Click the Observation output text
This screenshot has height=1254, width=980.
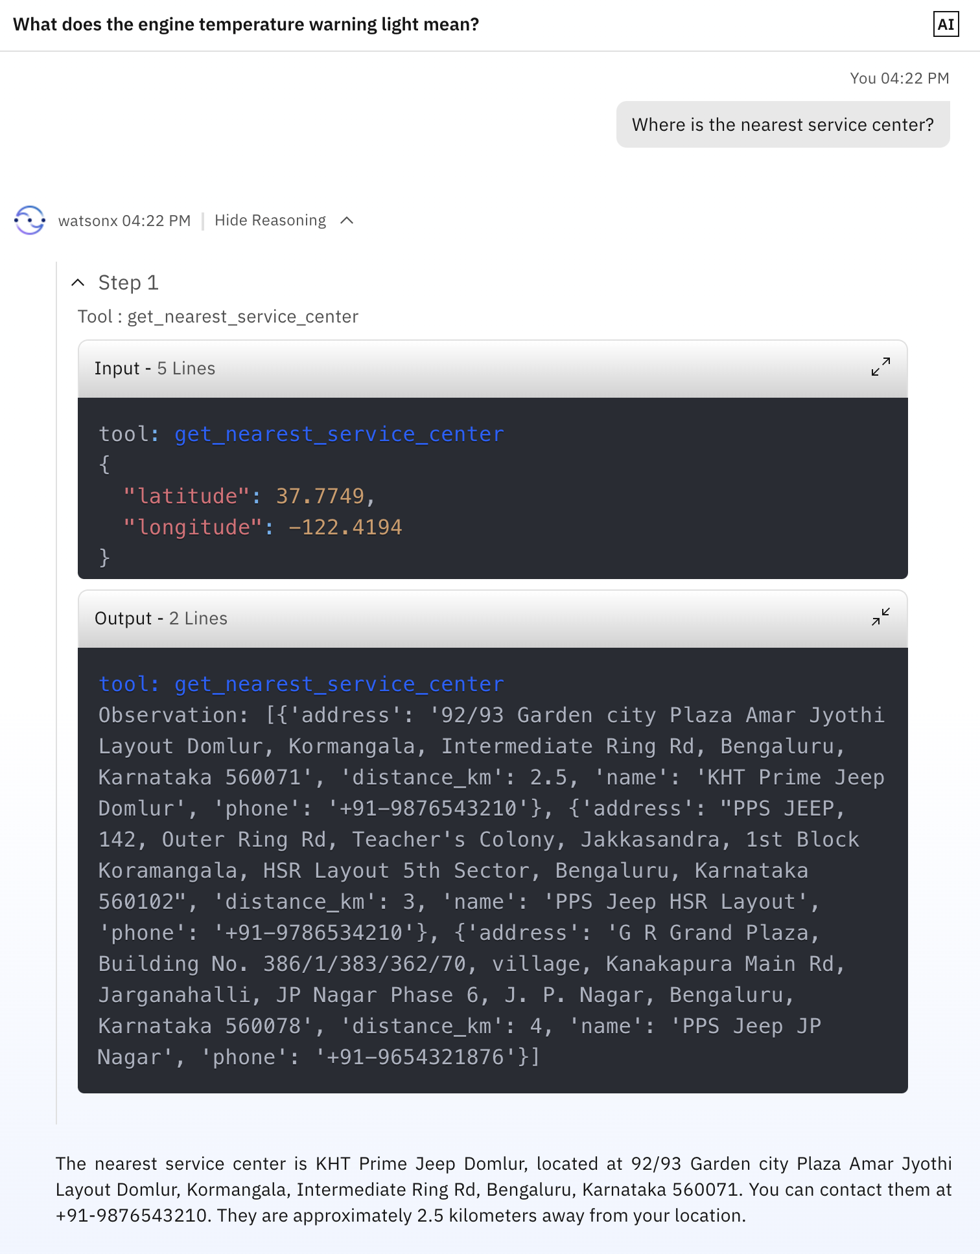491,886
